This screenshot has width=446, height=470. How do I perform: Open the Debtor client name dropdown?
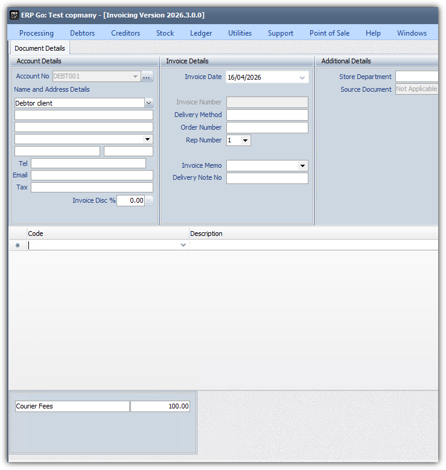(148, 103)
